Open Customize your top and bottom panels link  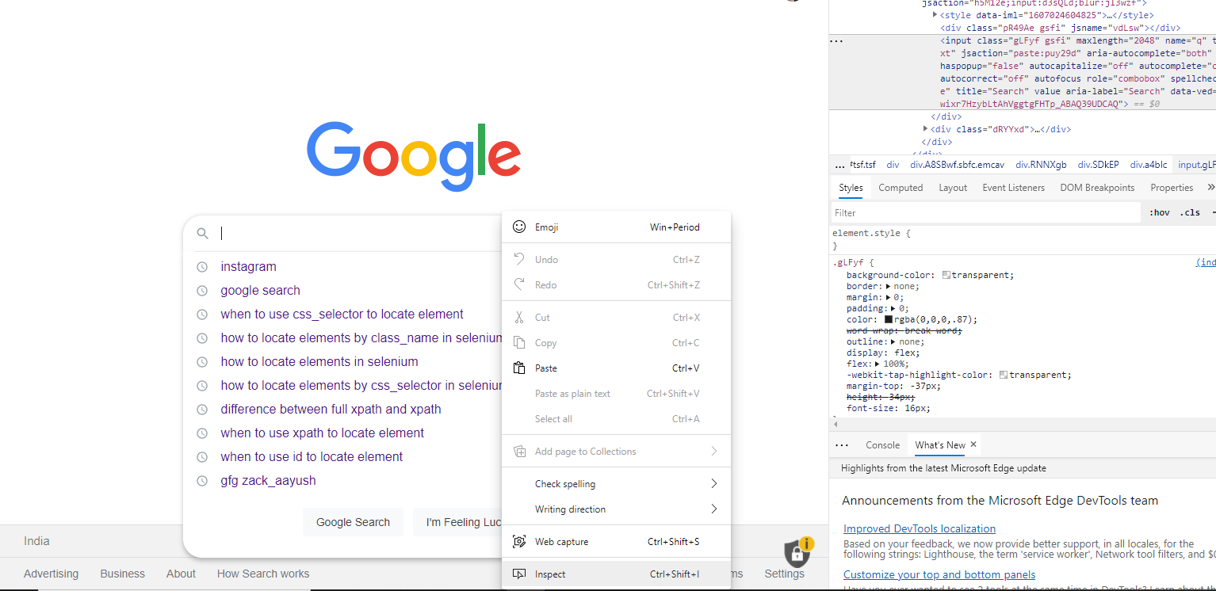939,575
